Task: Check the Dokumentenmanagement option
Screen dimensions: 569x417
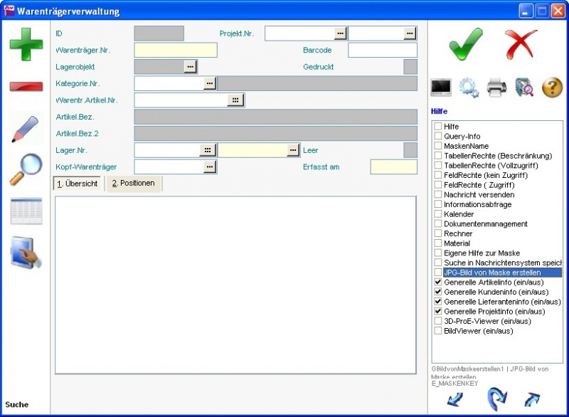Action: coord(438,224)
